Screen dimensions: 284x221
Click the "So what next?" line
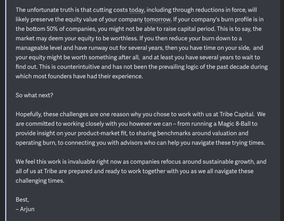pos(34,95)
